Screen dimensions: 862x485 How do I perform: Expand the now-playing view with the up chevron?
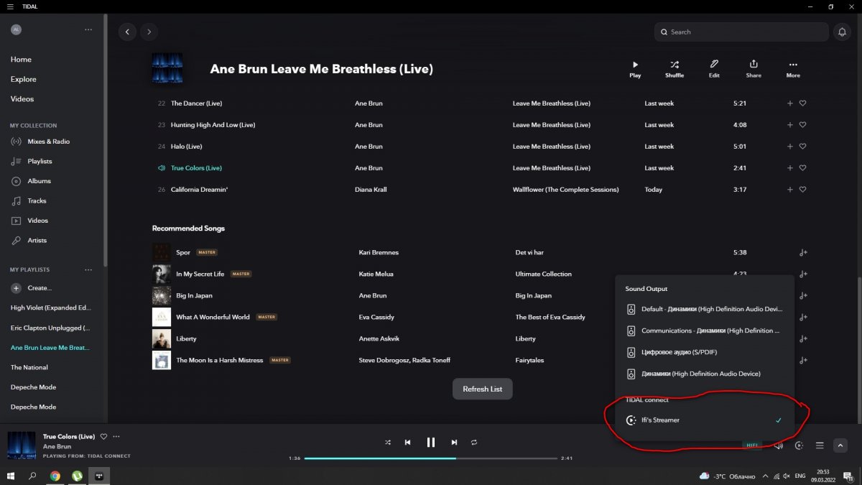pos(840,445)
